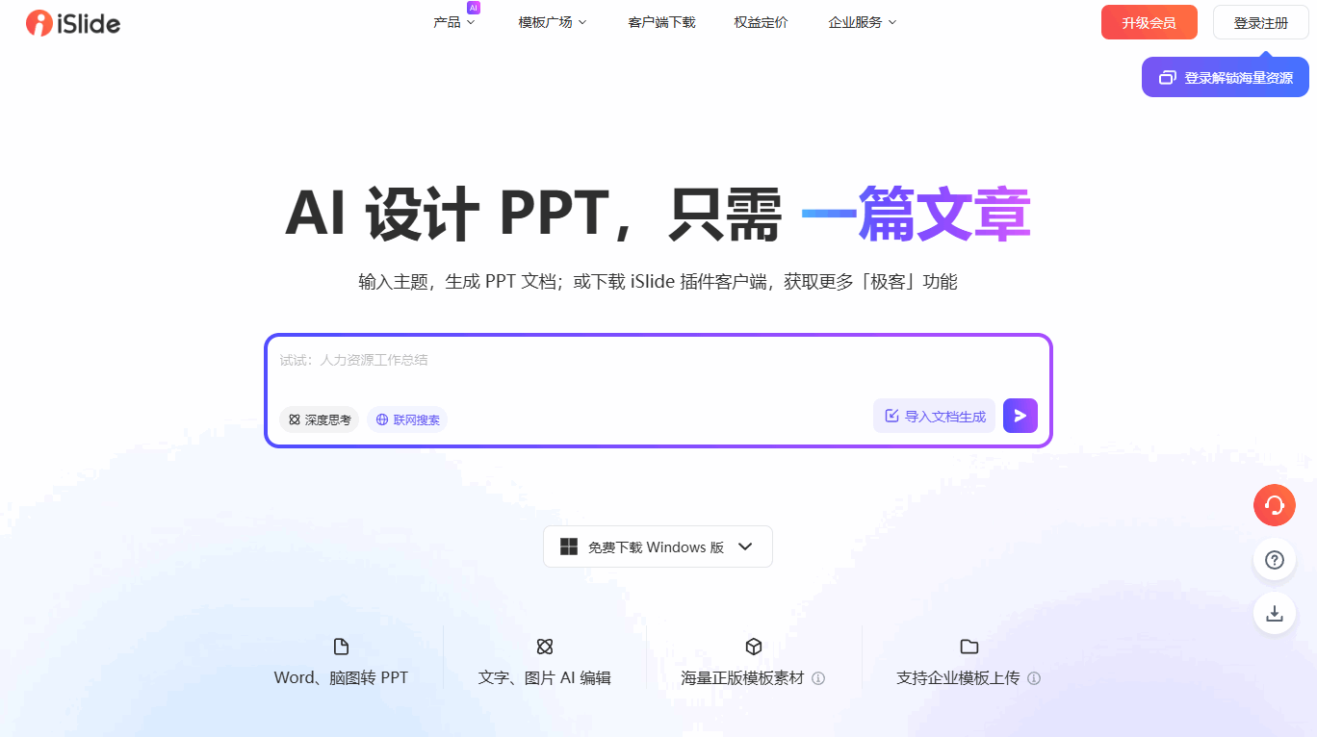
Task: Open customer service headset icon
Action: [x=1274, y=505]
